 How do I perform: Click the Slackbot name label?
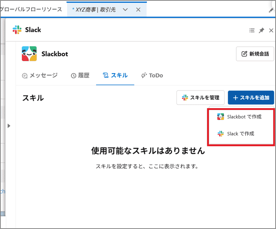[x=55, y=54]
